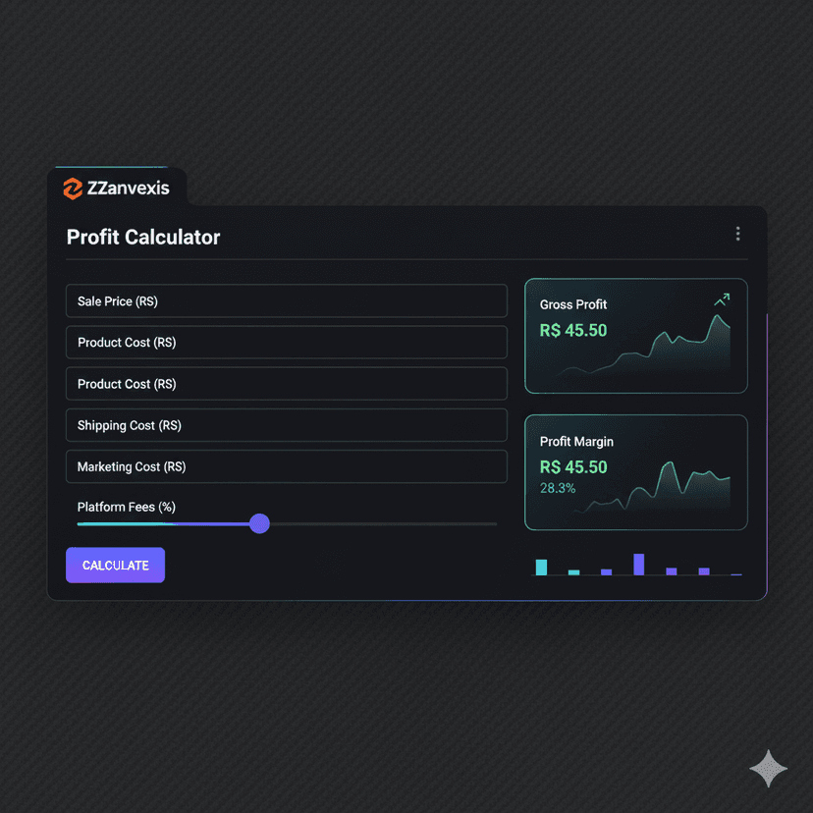Screen dimensions: 813x813
Task: Select the first teal bar in the bar chart
Action: tap(541, 567)
